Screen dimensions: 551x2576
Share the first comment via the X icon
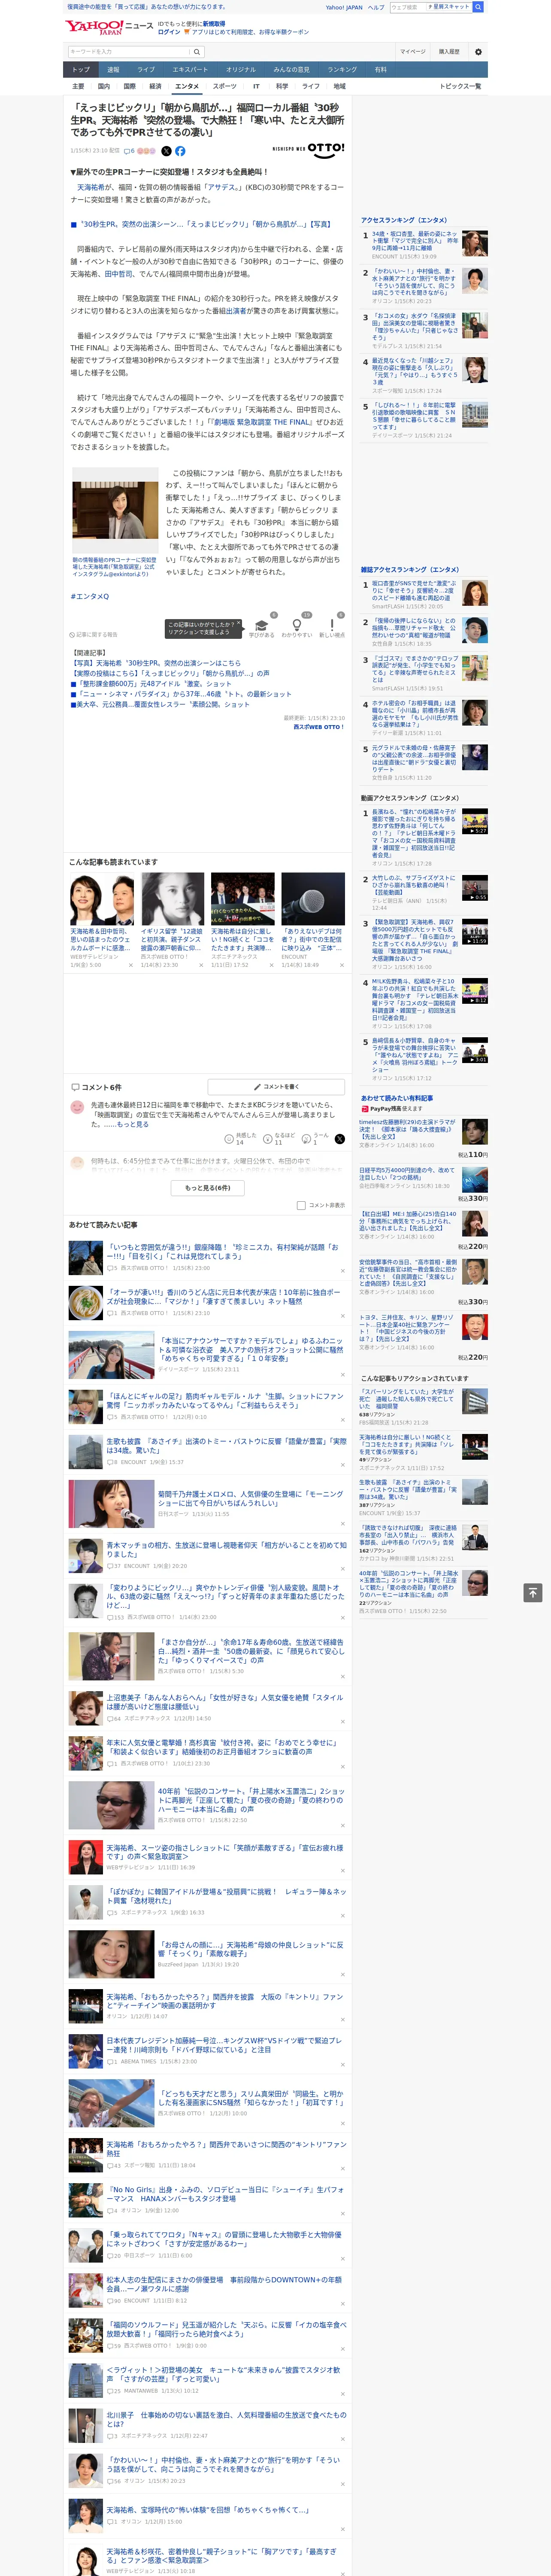coord(339,1139)
